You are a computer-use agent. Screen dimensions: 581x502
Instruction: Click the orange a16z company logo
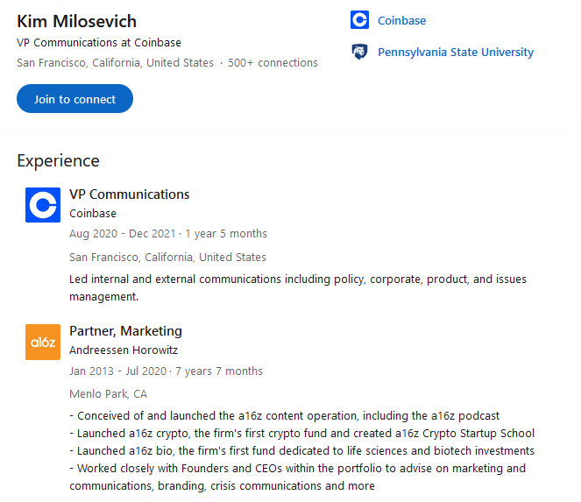tap(43, 342)
